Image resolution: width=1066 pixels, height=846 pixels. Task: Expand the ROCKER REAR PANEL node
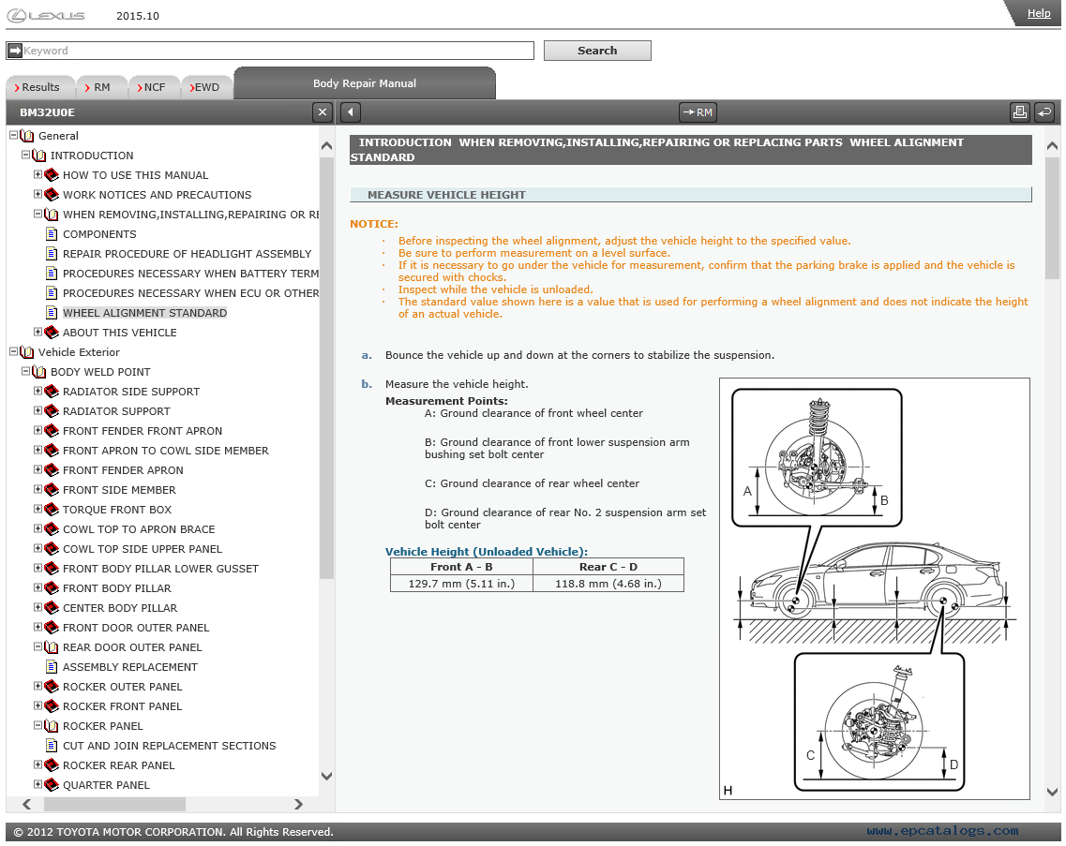click(x=38, y=765)
